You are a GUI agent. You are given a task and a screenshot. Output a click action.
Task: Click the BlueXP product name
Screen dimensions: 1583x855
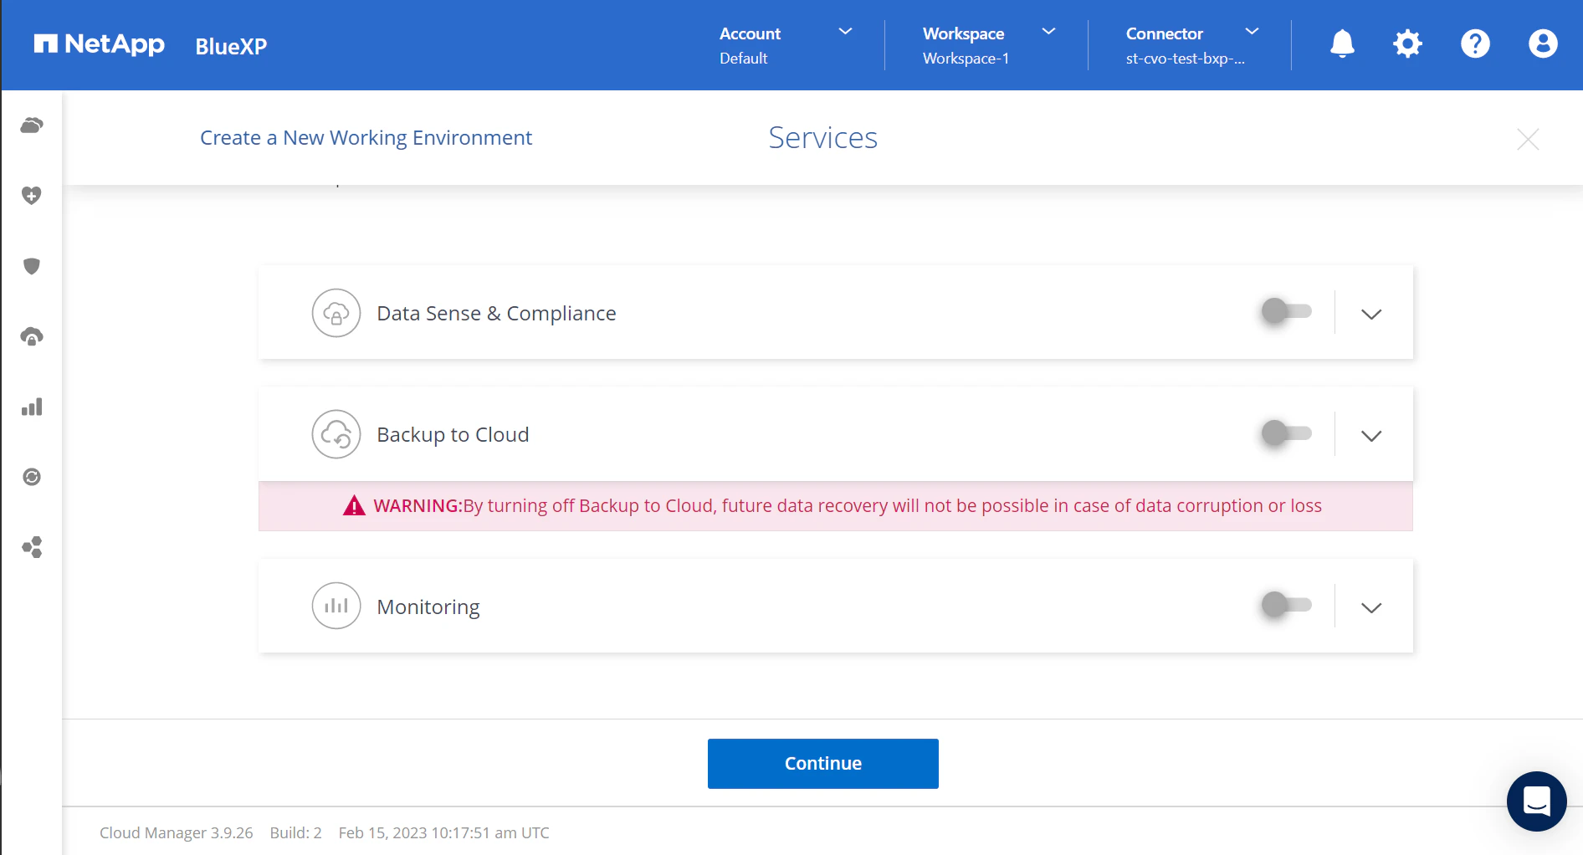click(x=231, y=46)
